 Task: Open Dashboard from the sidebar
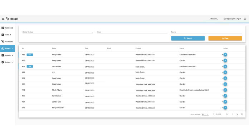coord(8,28)
